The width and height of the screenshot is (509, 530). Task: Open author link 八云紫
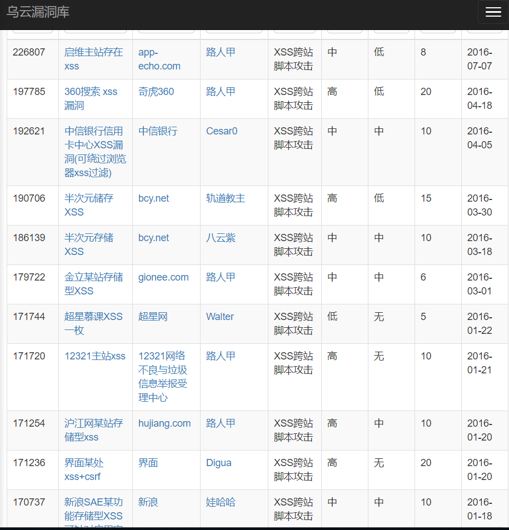pos(221,238)
